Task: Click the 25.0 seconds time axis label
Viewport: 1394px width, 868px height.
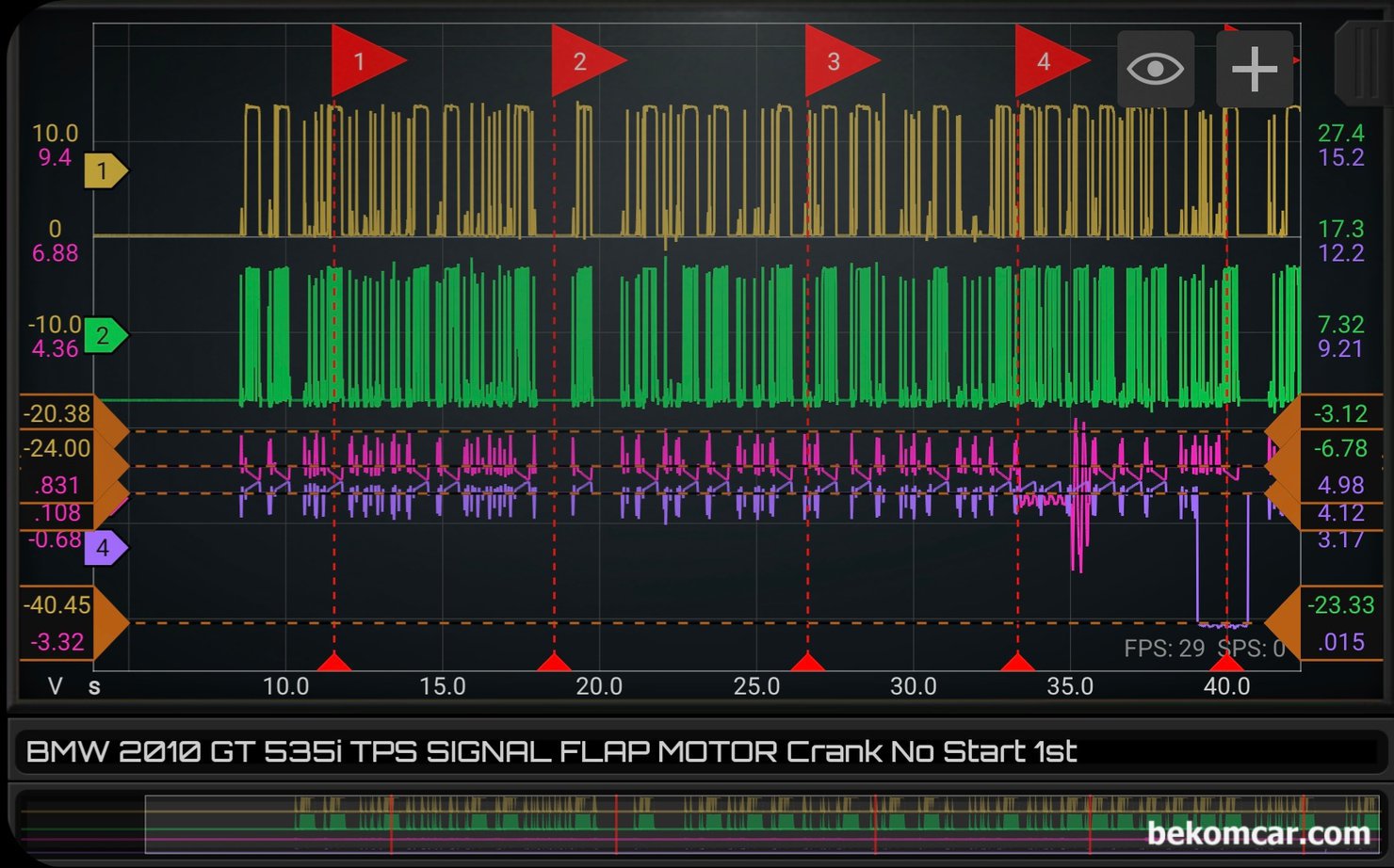Action: point(756,686)
